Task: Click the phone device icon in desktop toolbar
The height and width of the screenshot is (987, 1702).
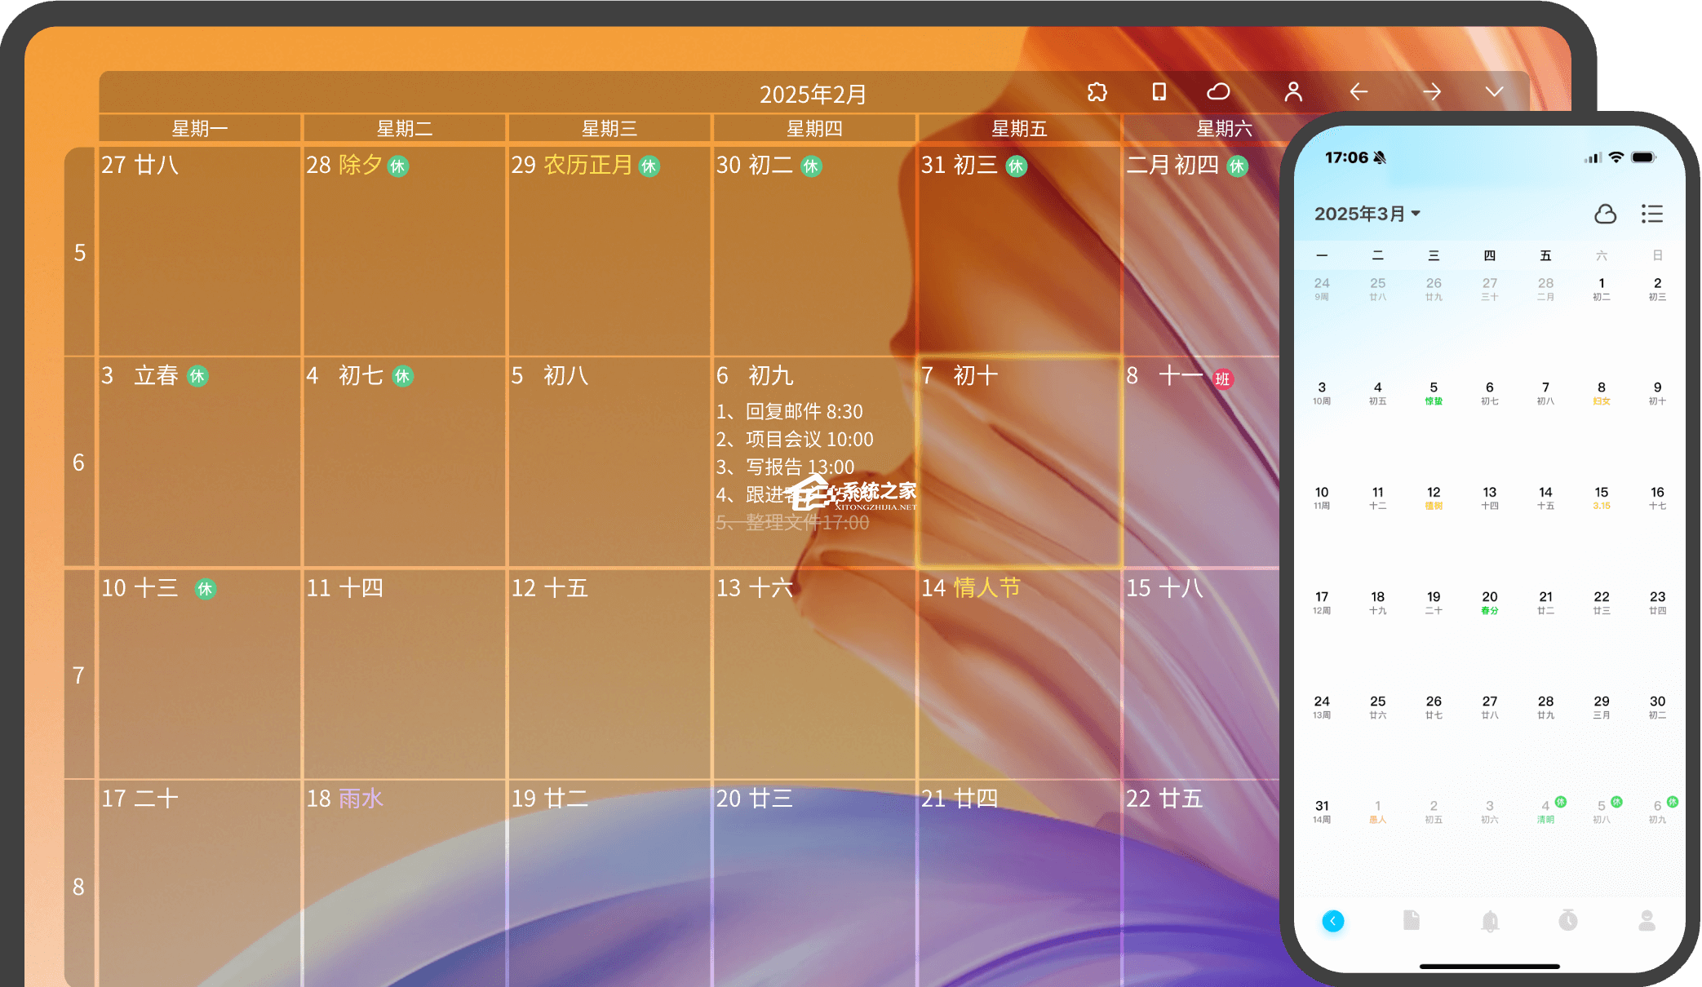Action: point(1159,91)
